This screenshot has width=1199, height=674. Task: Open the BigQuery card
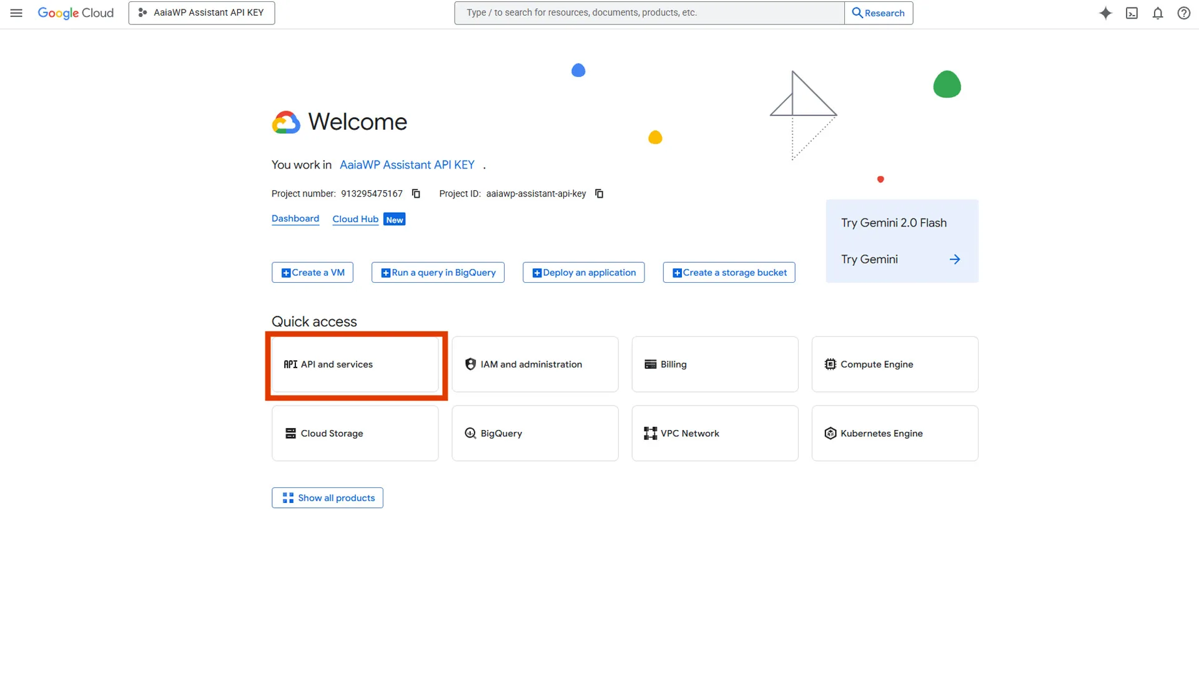pyautogui.click(x=535, y=433)
